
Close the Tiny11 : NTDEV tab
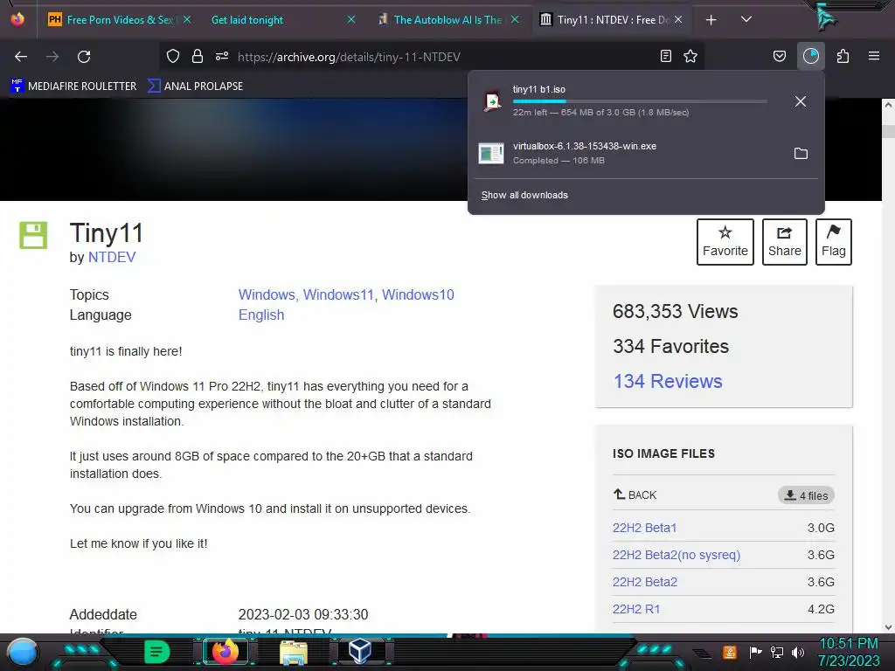pos(678,19)
